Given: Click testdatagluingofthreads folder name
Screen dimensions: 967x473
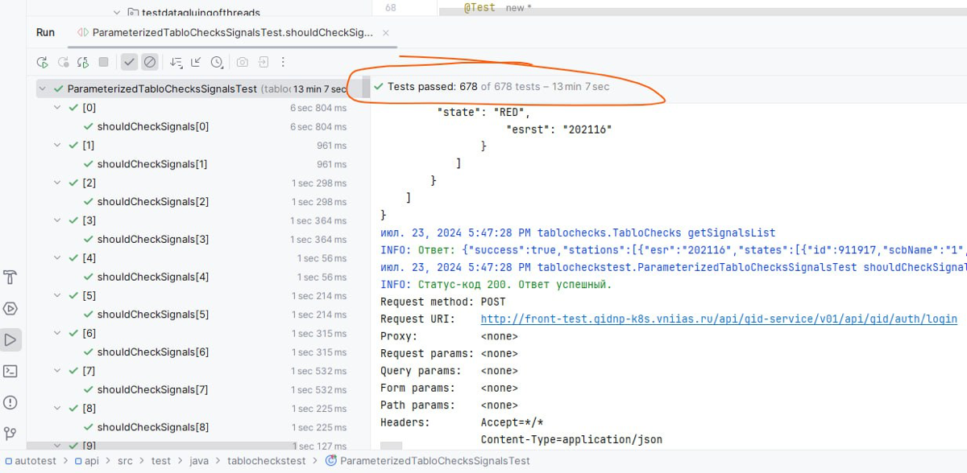Looking at the screenshot, I should pyautogui.click(x=201, y=12).
